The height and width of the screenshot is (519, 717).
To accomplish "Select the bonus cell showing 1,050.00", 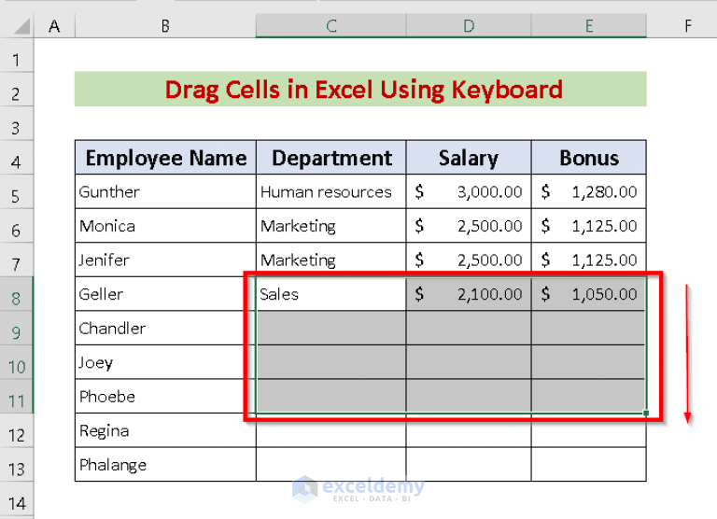I will tap(589, 294).
